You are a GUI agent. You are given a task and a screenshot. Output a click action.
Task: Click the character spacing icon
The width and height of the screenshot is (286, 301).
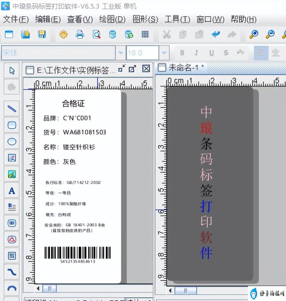(240, 52)
